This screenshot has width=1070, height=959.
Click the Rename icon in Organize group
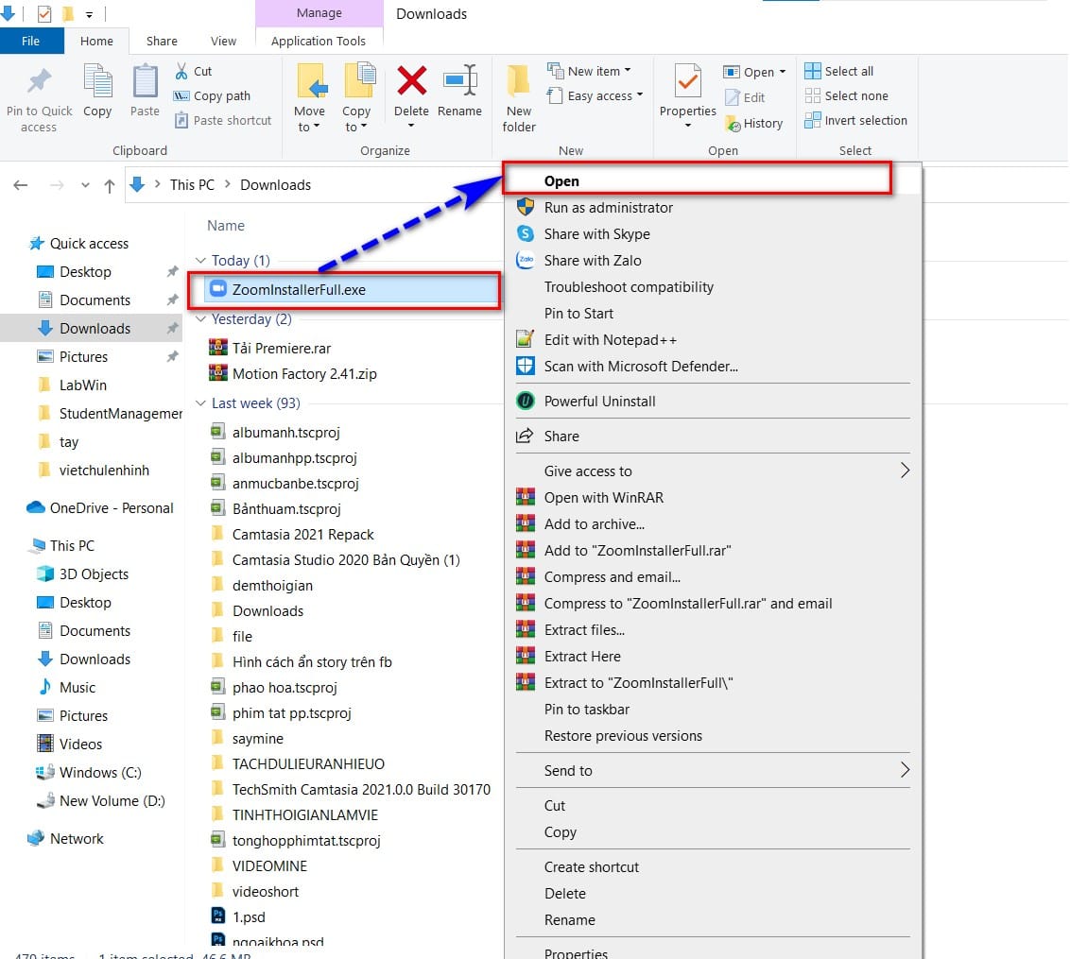click(460, 81)
